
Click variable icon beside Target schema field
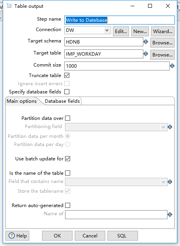(146, 42)
